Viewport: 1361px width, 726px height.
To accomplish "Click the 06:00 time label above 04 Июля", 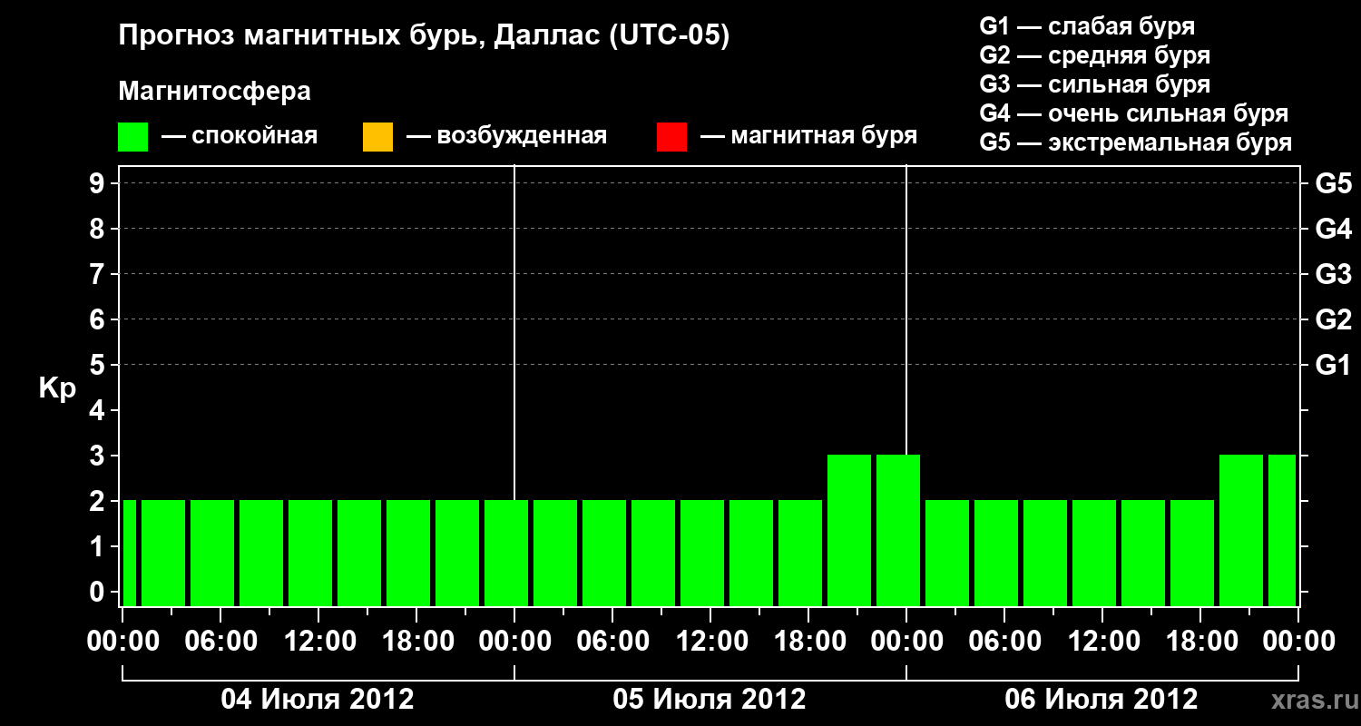I will pos(221,641).
